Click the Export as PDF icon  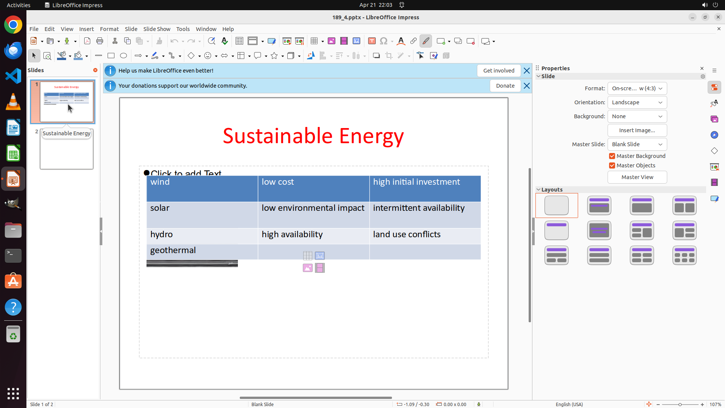coord(87,41)
